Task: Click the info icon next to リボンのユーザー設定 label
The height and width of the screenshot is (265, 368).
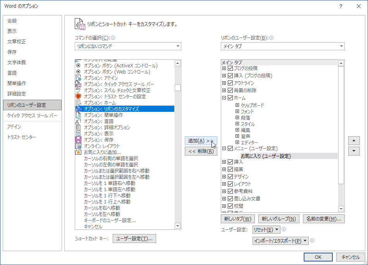Action: (271, 38)
